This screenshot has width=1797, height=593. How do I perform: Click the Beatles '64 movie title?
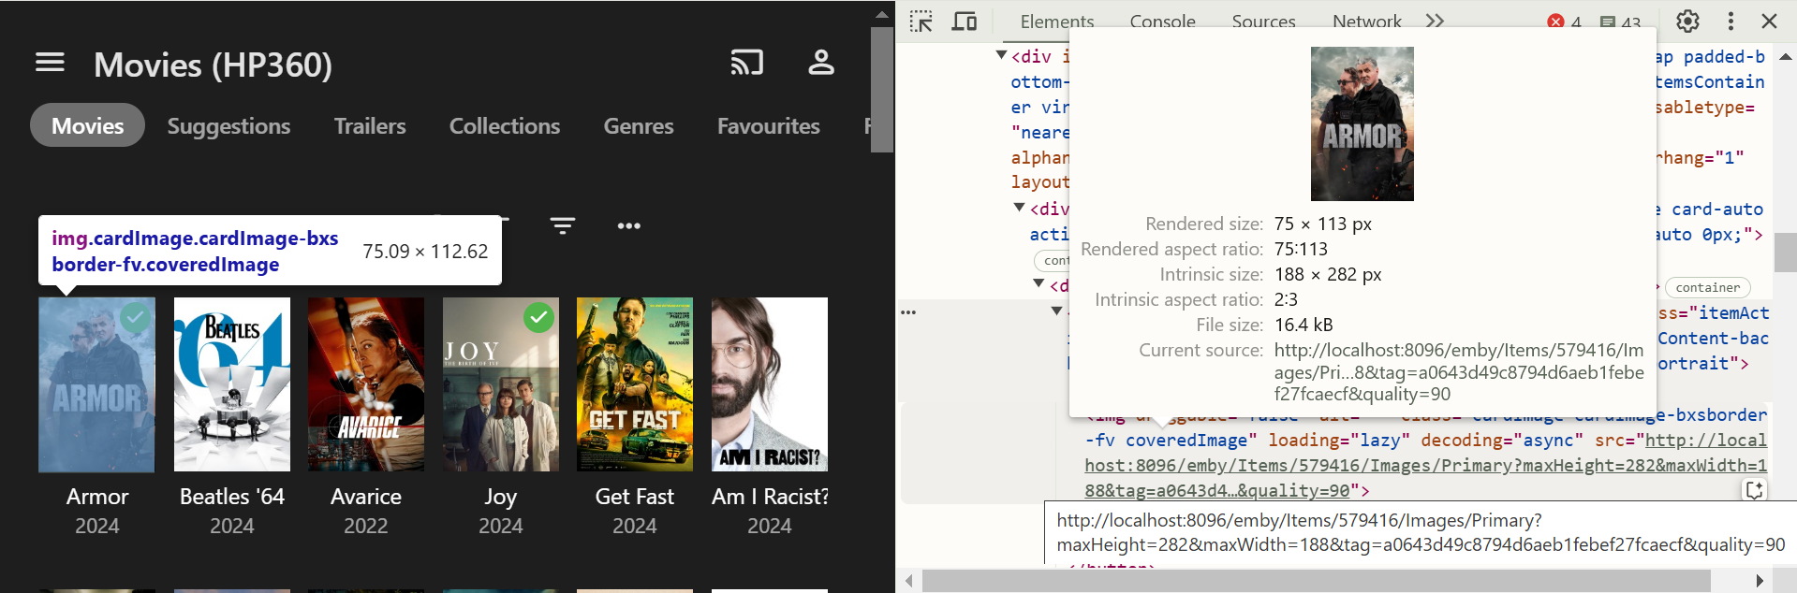232,497
